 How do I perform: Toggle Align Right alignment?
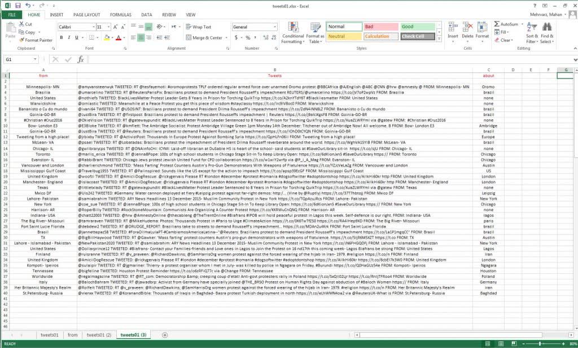tap(148, 38)
